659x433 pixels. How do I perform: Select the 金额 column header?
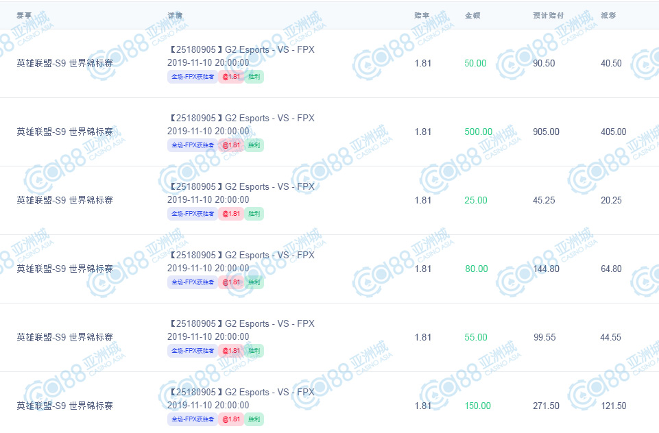(x=472, y=16)
